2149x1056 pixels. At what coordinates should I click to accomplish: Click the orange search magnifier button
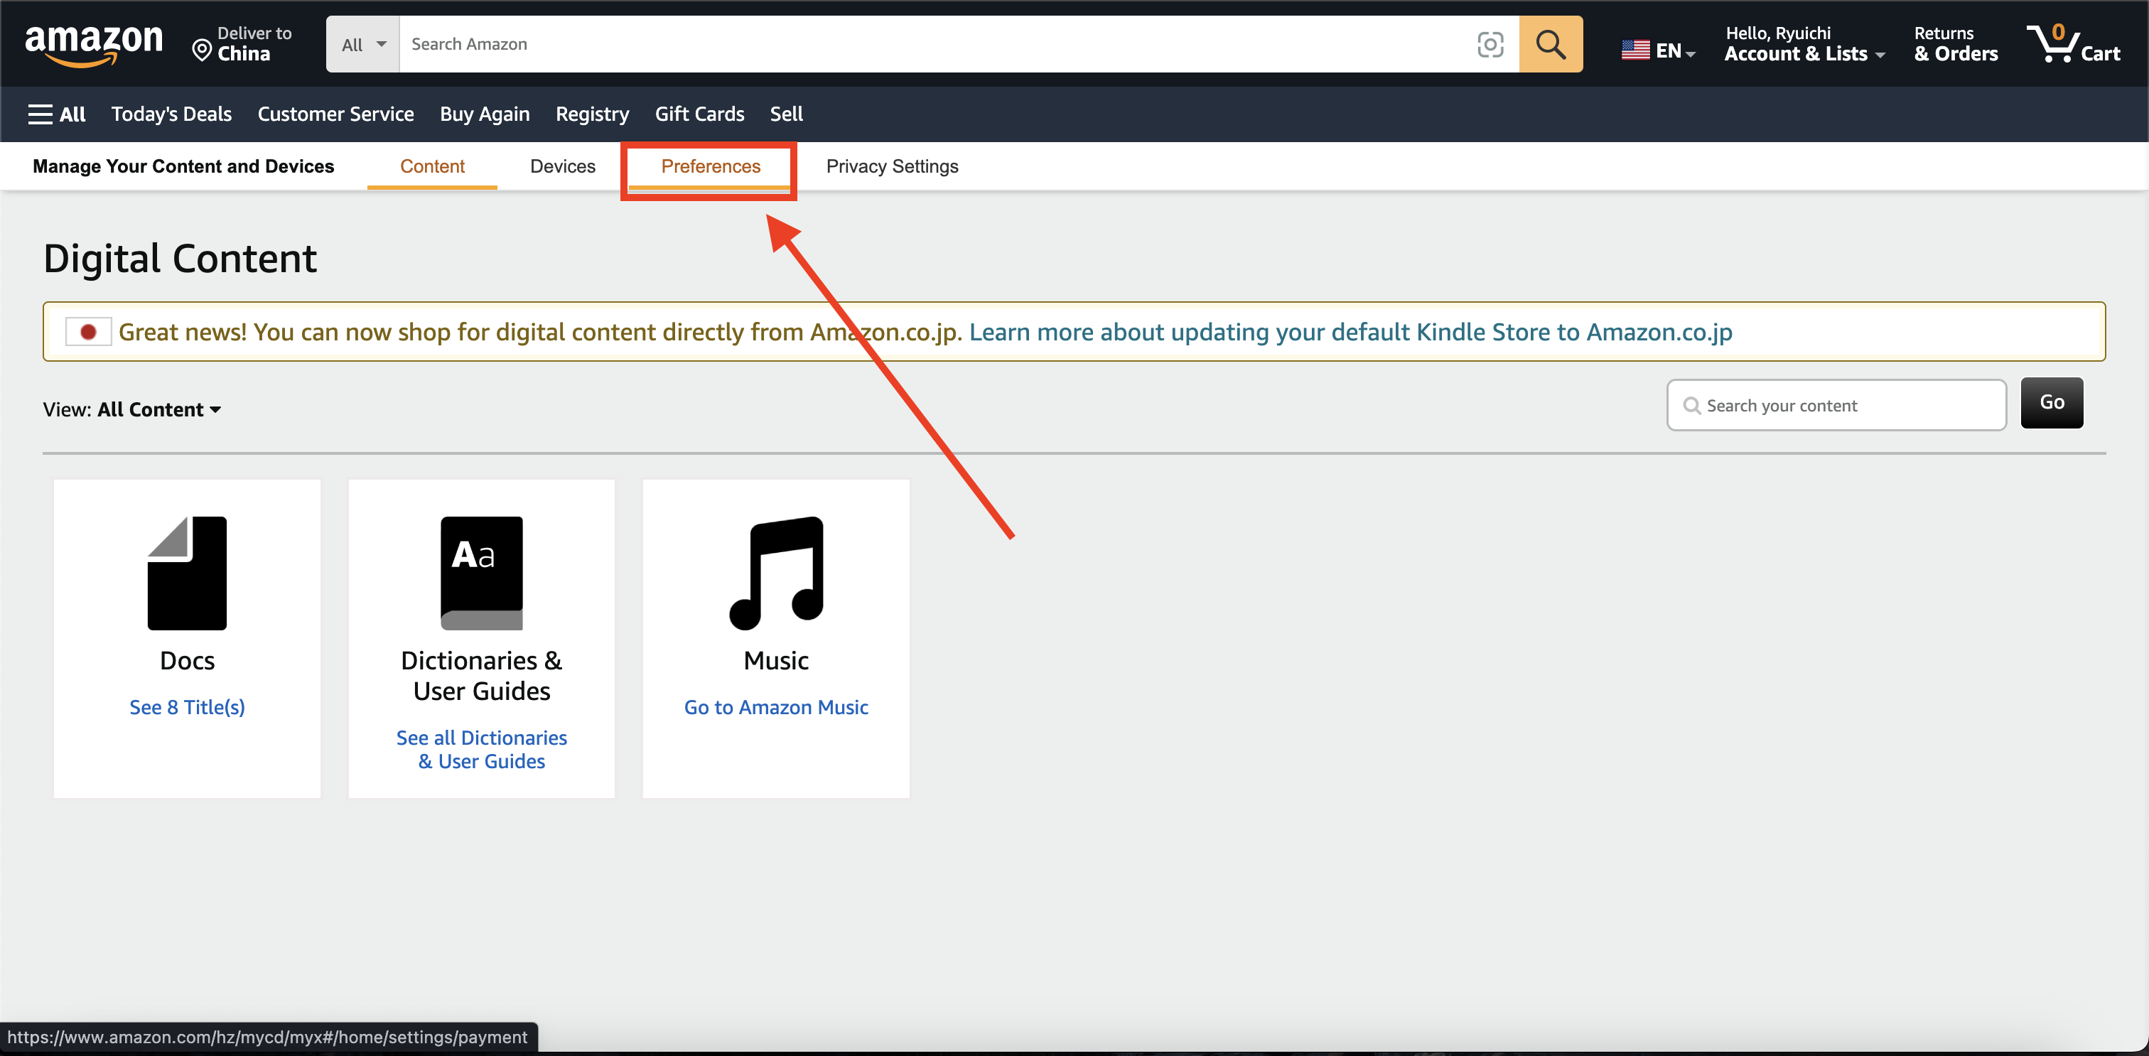[x=1550, y=44]
